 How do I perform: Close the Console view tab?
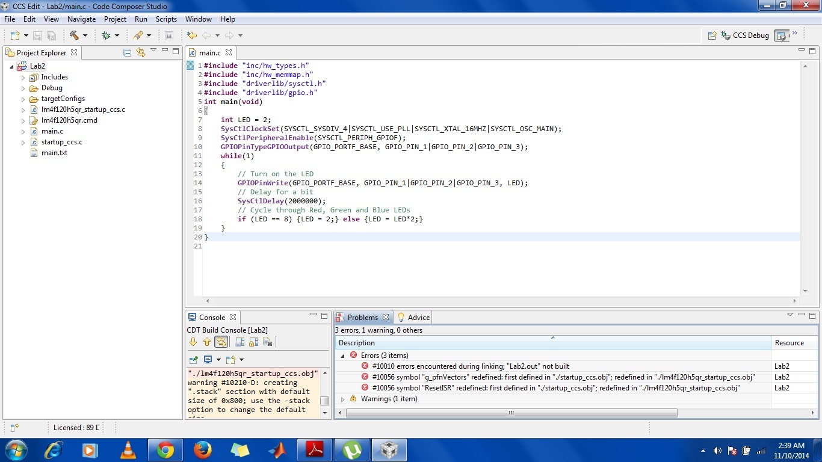click(233, 317)
